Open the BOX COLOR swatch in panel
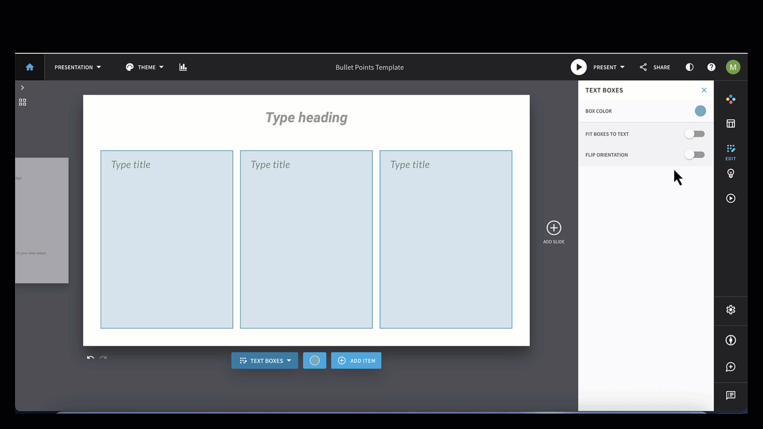The width and height of the screenshot is (763, 429). click(700, 111)
